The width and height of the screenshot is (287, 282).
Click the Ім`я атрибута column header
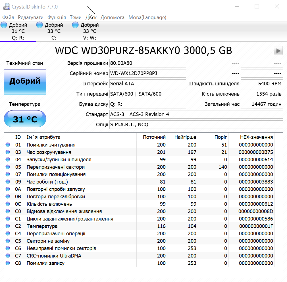click(80, 137)
